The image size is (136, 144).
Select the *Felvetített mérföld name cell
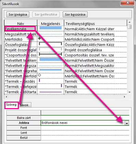(21, 76)
